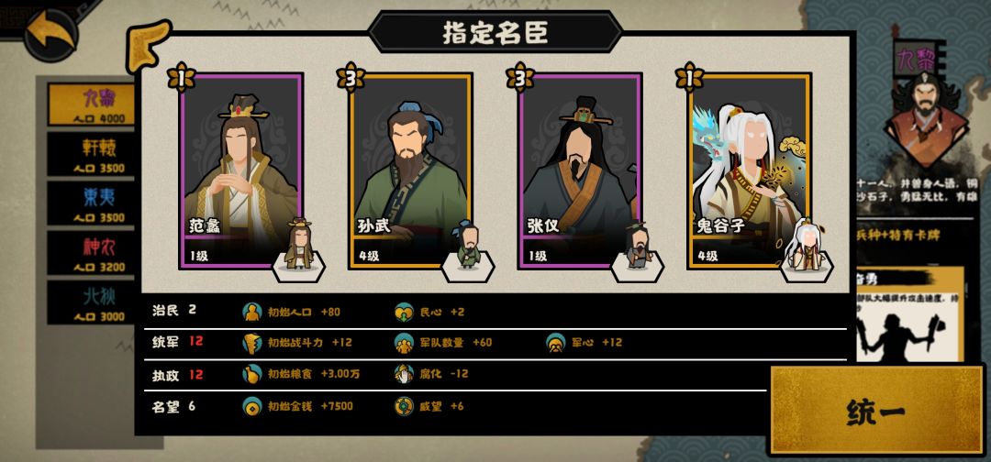Select the 軒轅 faction tab
The height and width of the screenshot is (462, 991).
coord(92,154)
